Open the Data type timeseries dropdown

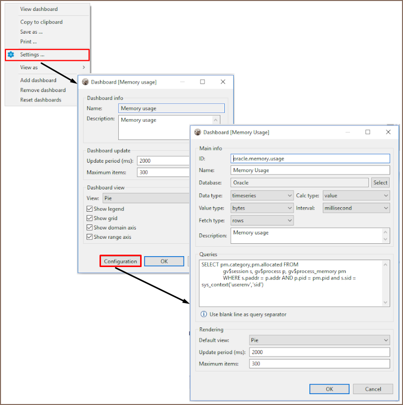click(262, 195)
